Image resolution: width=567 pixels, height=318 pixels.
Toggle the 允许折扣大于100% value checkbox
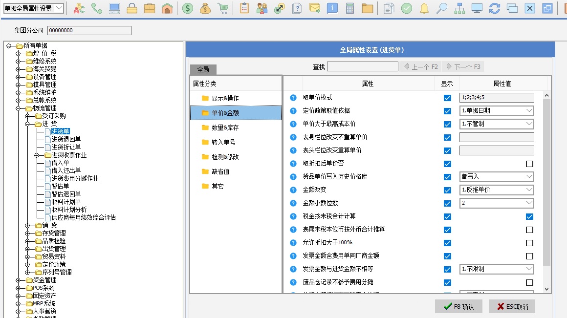(529, 243)
